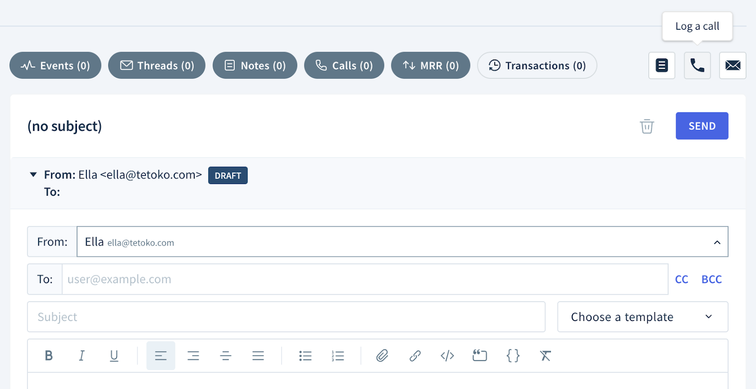Click From: Ella <ella@tetoko.com> header text

(123, 175)
